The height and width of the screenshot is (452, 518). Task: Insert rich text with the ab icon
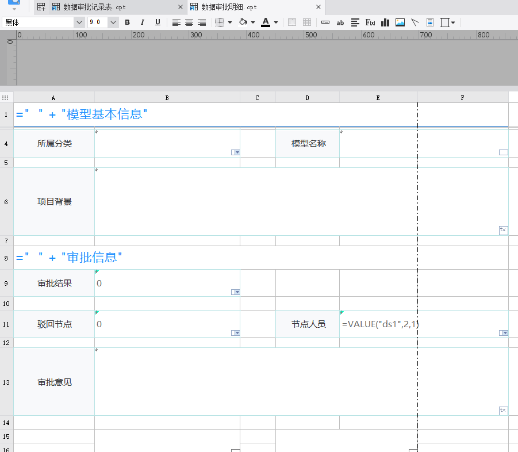click(340, 23)
